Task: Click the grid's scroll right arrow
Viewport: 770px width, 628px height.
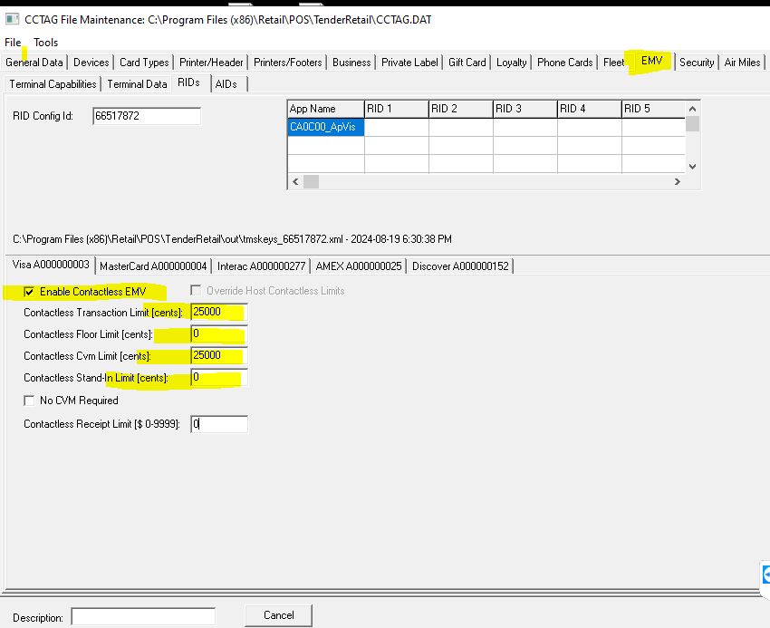Action: [678, 182]
